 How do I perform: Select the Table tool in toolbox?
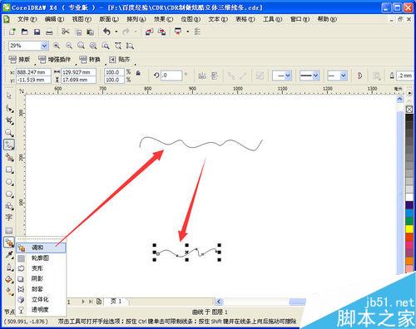pos(9,230)
